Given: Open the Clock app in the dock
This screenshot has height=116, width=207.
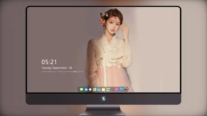Looking at the screenshot, I should click(90, 89).
